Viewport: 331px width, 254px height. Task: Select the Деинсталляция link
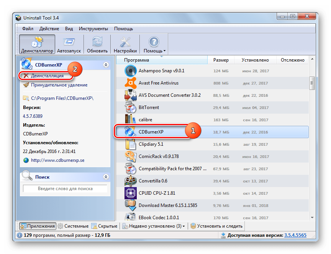click(x=47, y=76)
